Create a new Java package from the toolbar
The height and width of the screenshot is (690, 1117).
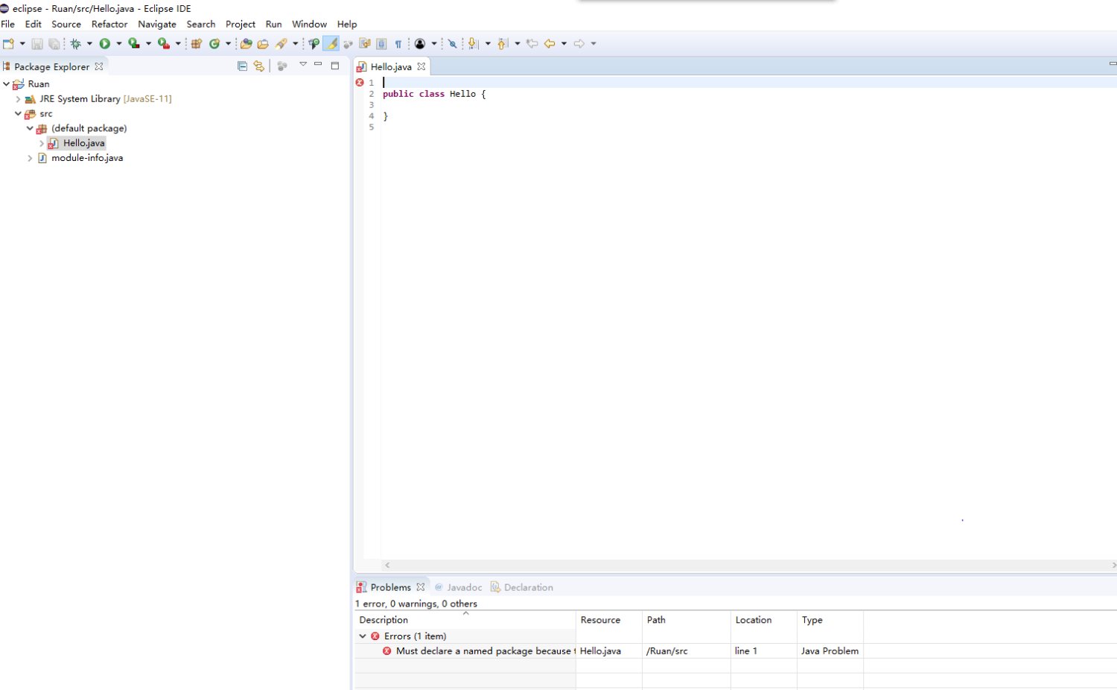coord(197,44)
